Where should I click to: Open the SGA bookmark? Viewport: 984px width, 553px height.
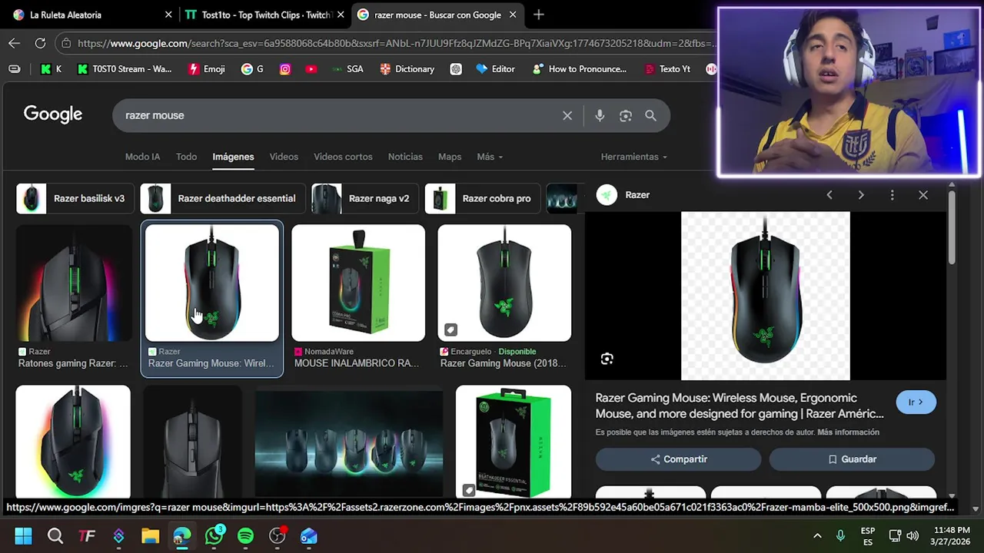pyautogui.click(x=347, y=69)
